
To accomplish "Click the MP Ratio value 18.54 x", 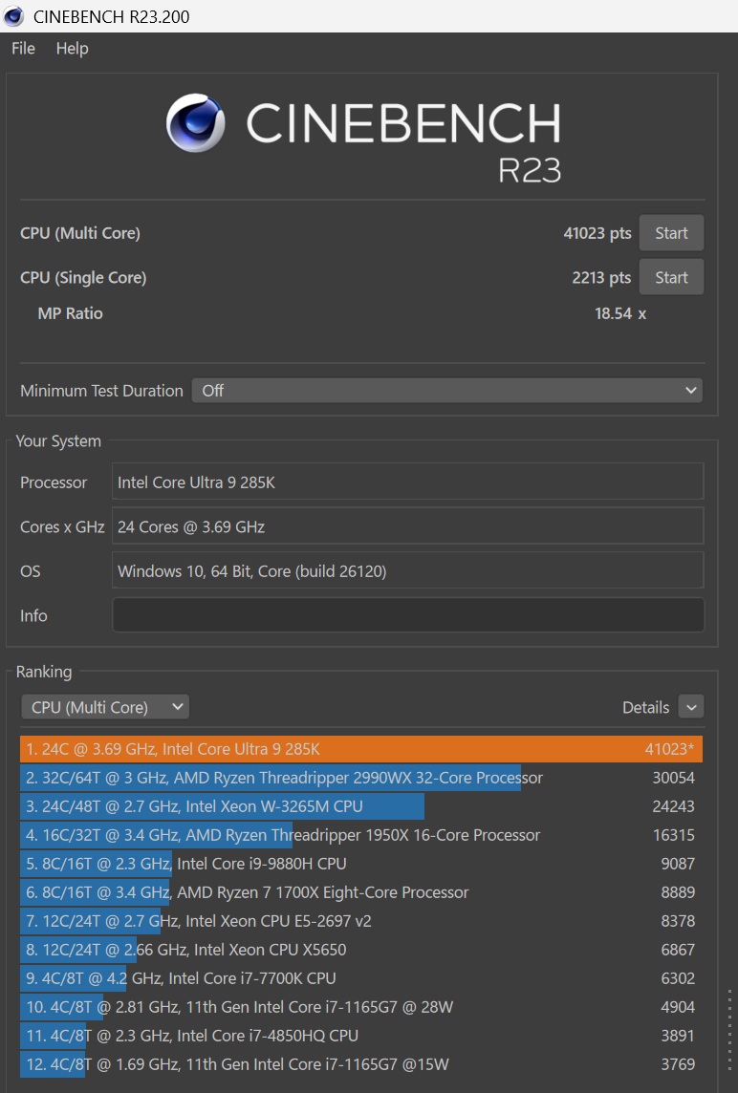I will coord(620,313).
